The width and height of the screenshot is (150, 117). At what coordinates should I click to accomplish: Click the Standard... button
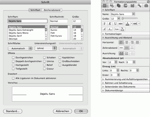[13, 111]
